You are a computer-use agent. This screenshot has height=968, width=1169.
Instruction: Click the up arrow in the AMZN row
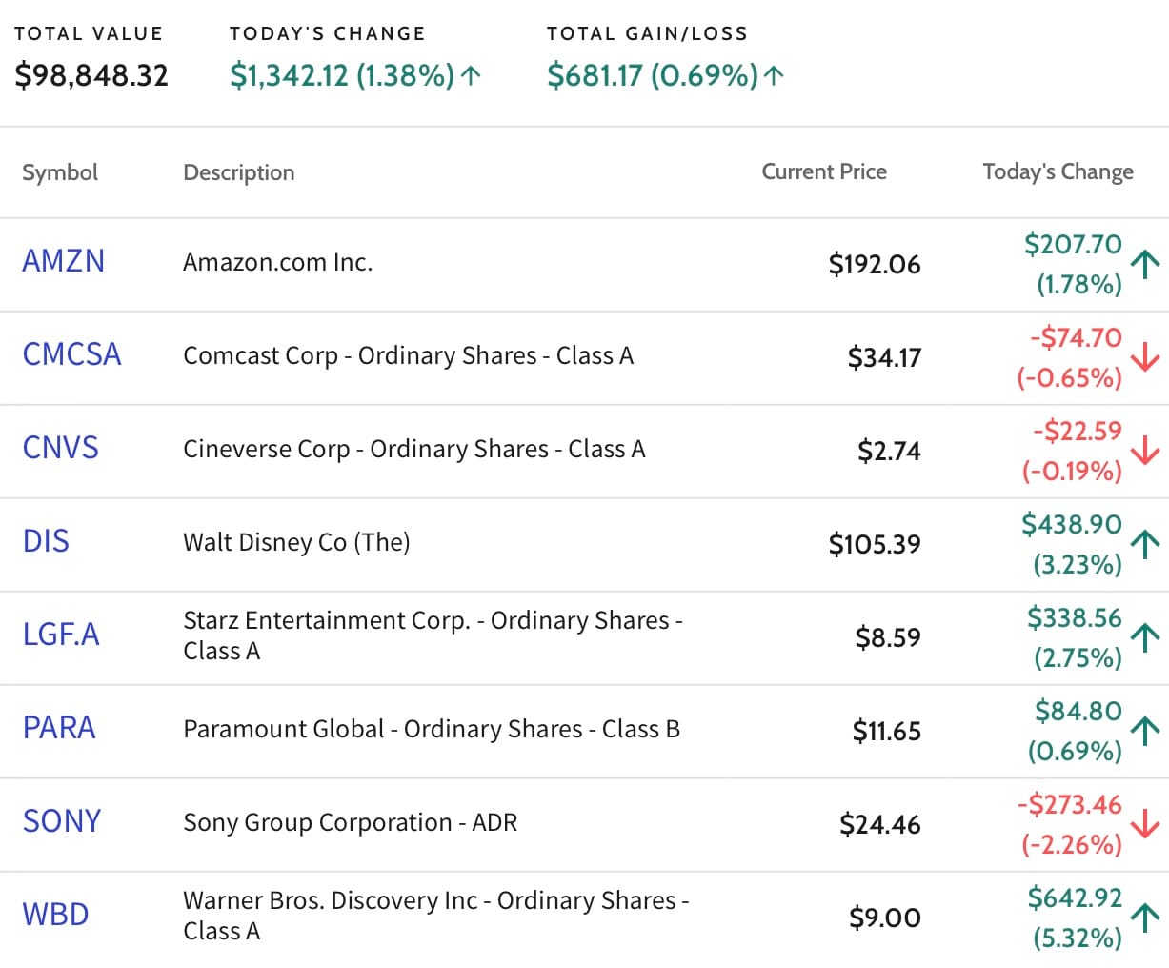click(x=1145, y=263)
